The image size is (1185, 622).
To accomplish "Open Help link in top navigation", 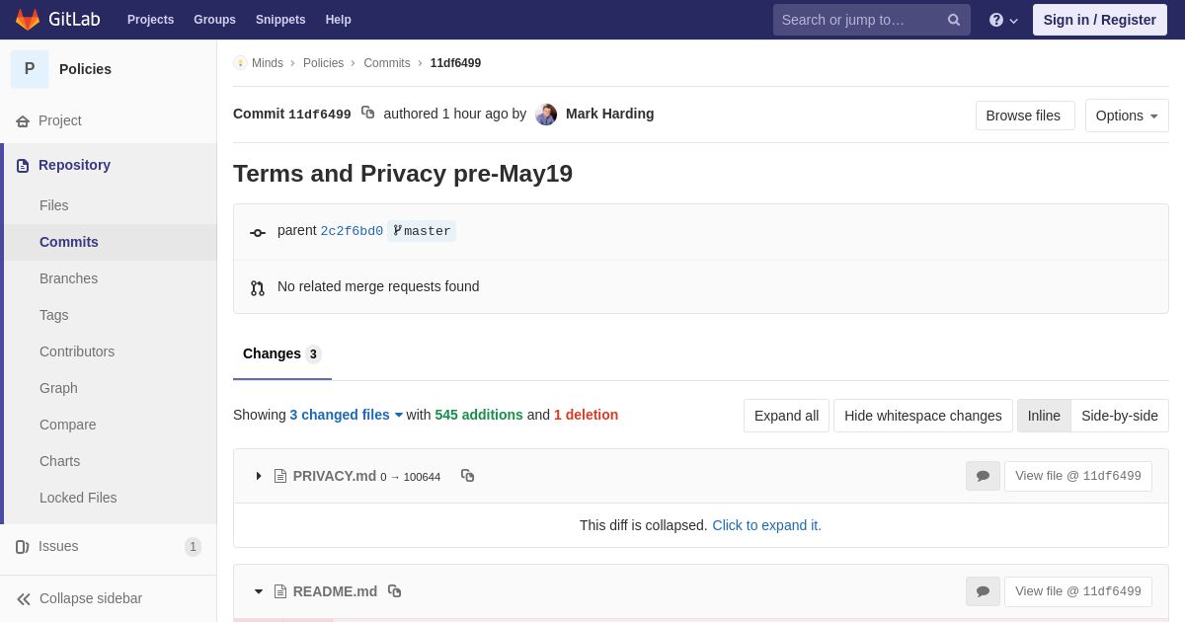I will [339, 20].
